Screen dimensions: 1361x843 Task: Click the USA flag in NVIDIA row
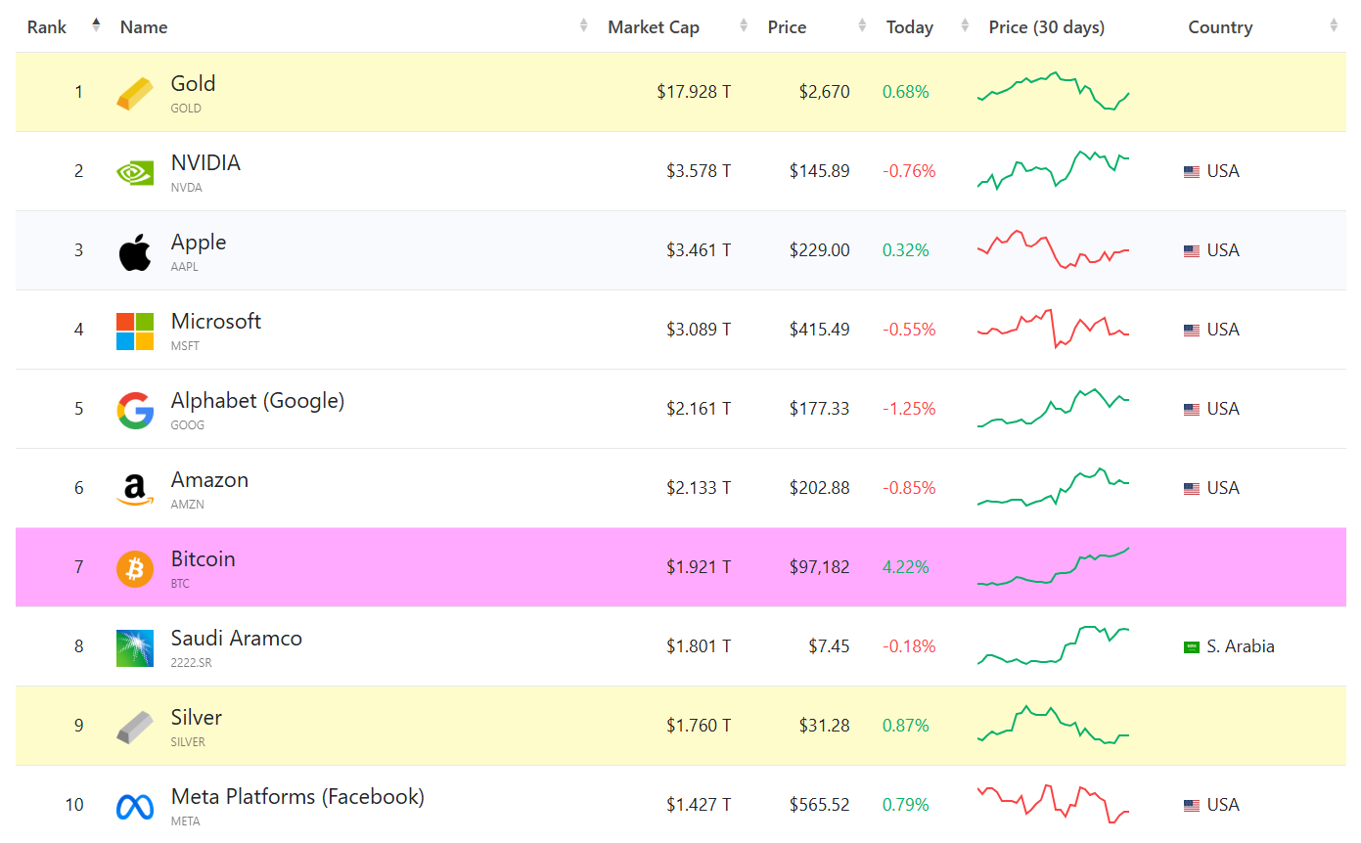[1192, 172]
